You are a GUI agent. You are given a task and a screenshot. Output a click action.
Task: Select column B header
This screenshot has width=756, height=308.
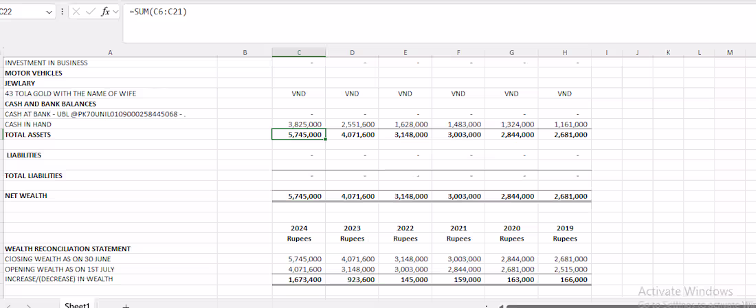[245, 52]
